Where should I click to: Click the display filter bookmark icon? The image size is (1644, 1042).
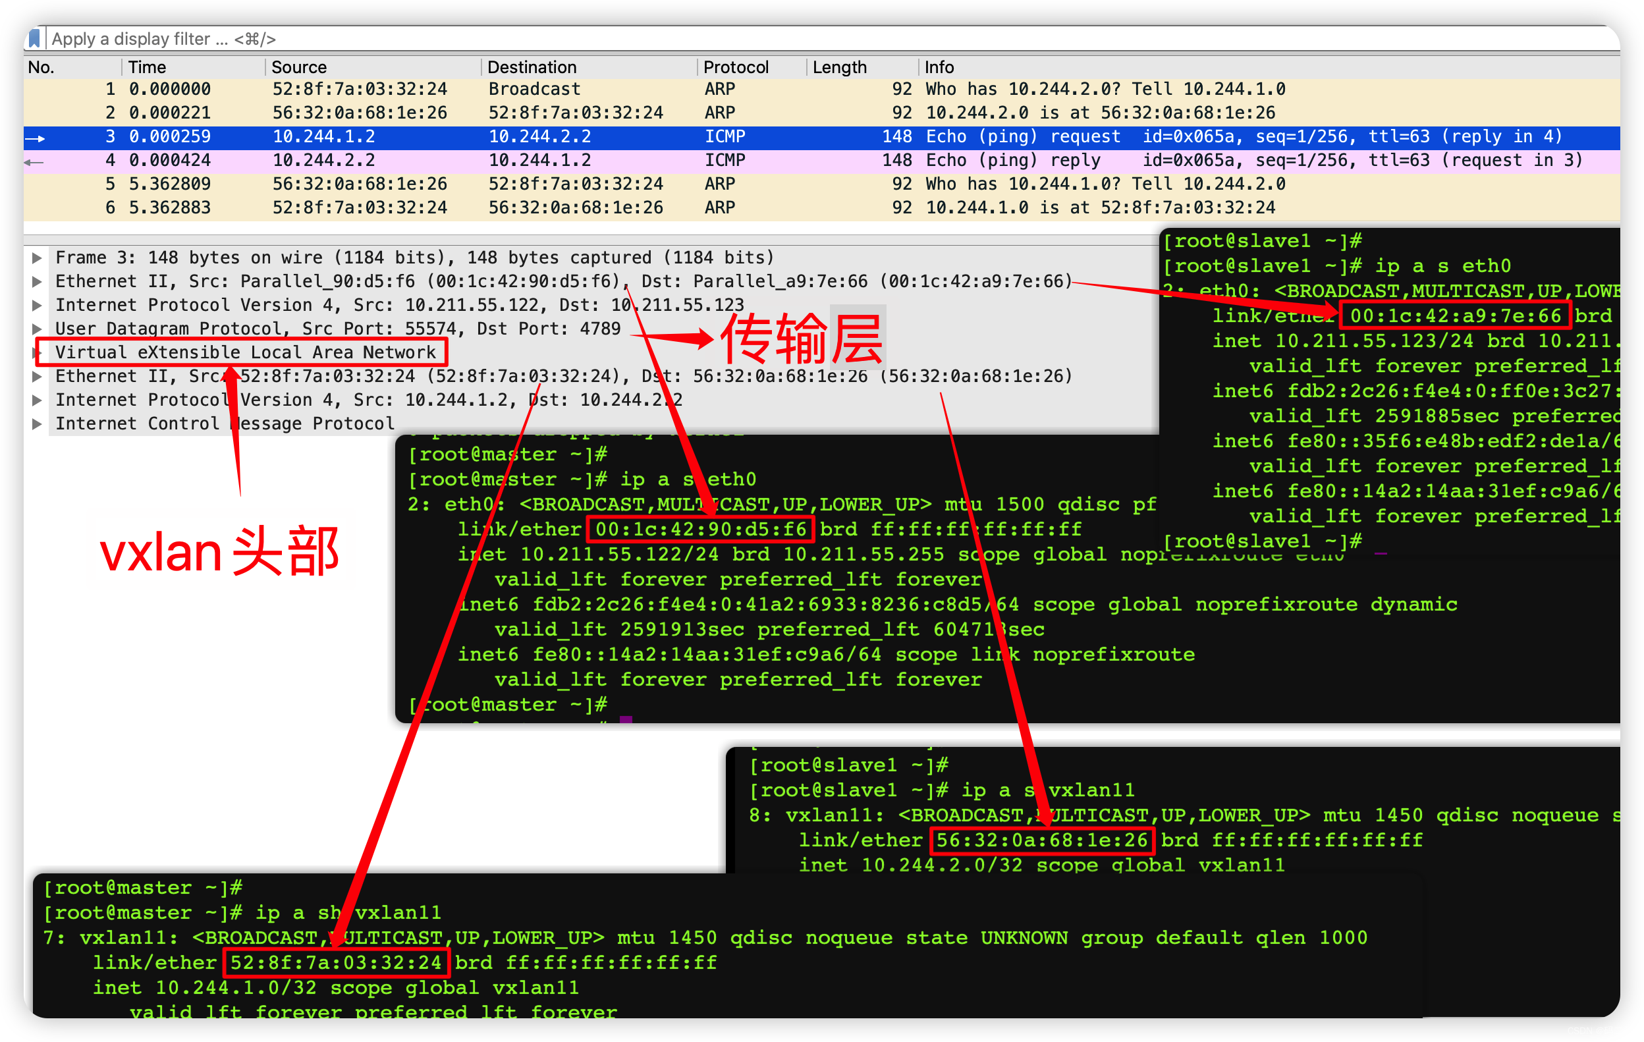35,38
